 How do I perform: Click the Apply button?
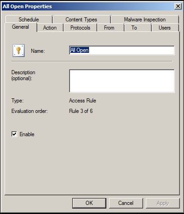[x=163, y=203]
